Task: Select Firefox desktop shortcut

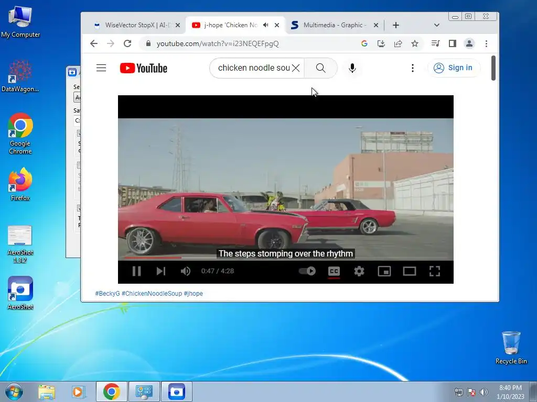Action: (x=20, y=184)
